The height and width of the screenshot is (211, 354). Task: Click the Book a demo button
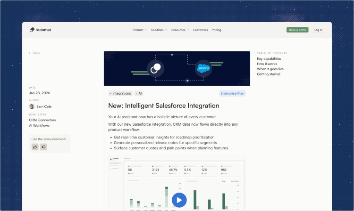(x=297, y=30)
